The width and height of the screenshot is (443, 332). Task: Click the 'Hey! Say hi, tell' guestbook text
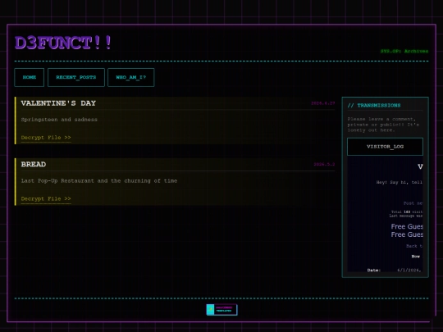[x=400, y=182]
